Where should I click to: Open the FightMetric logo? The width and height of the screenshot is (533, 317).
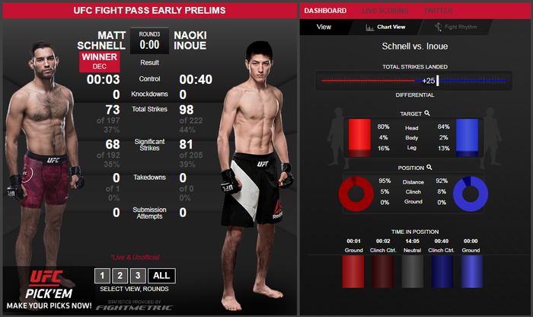(134, 308)
